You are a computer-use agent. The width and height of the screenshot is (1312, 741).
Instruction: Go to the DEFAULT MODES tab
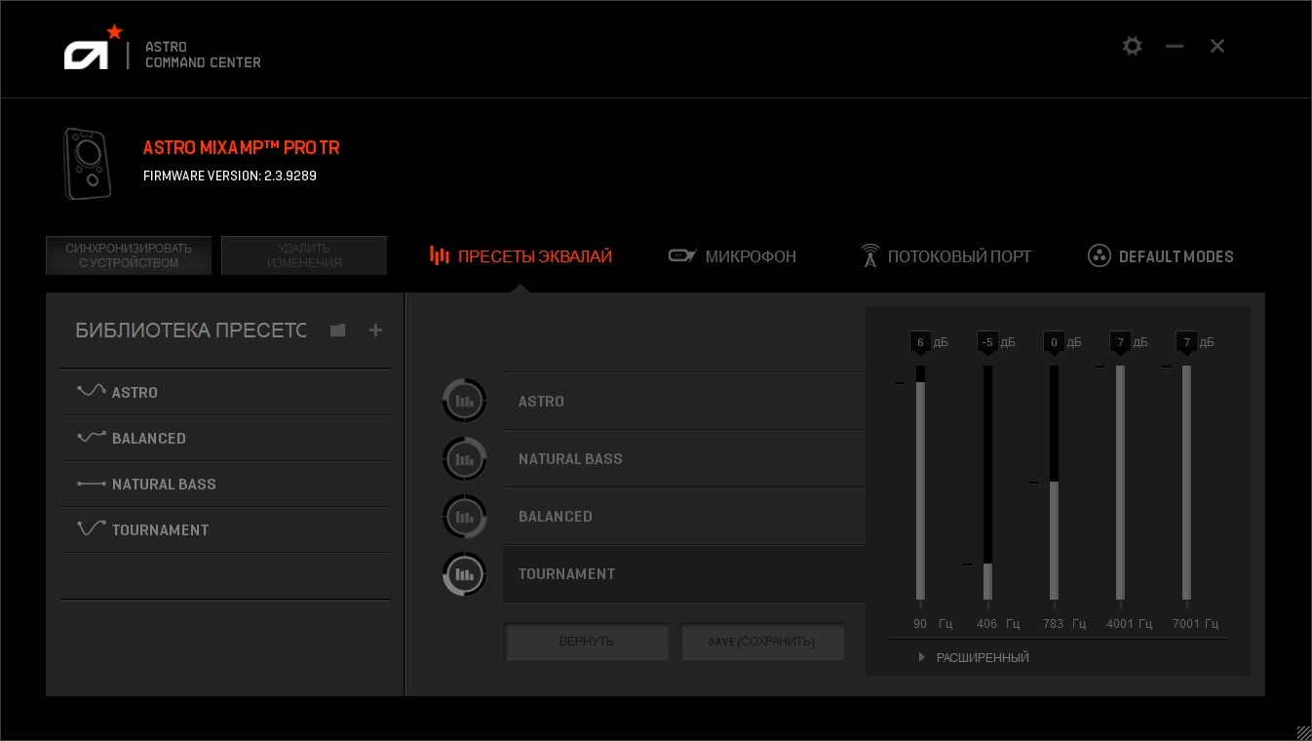pyautogui.click(x=1160, y=256)
